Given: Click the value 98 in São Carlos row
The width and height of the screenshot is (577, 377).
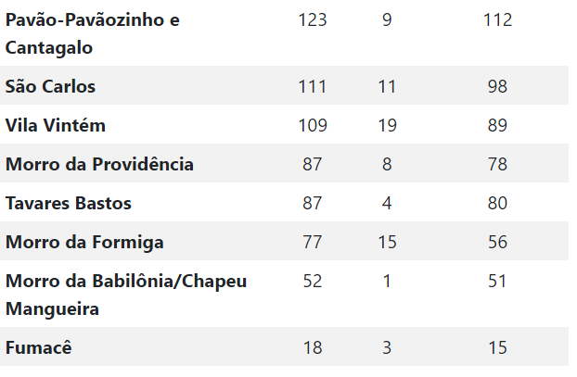Looking at the screenshot, I should point(497,87).
